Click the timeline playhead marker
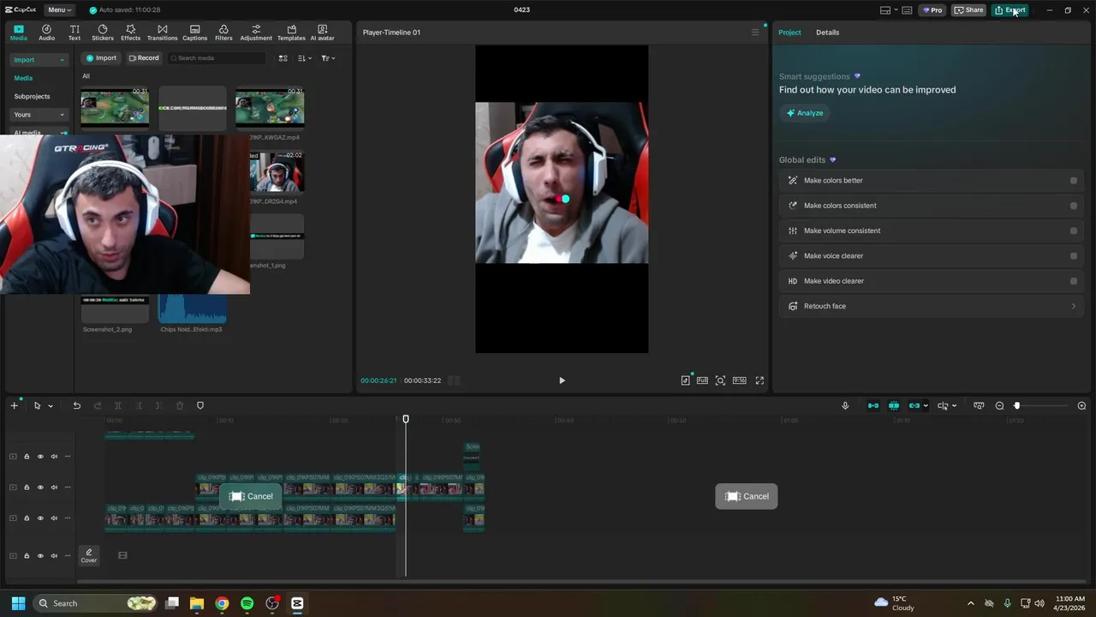Viewport: 1096px width, 617px height. 406,419
